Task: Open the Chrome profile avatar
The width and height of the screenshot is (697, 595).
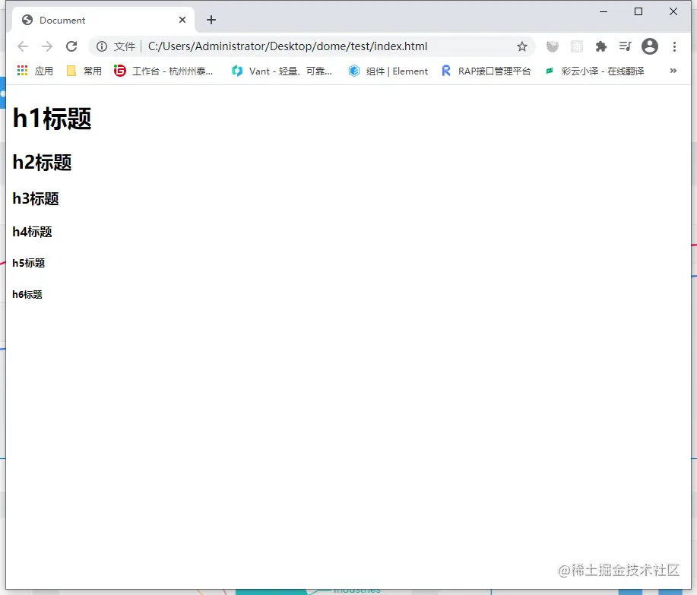Action: [x=650, y=46]
